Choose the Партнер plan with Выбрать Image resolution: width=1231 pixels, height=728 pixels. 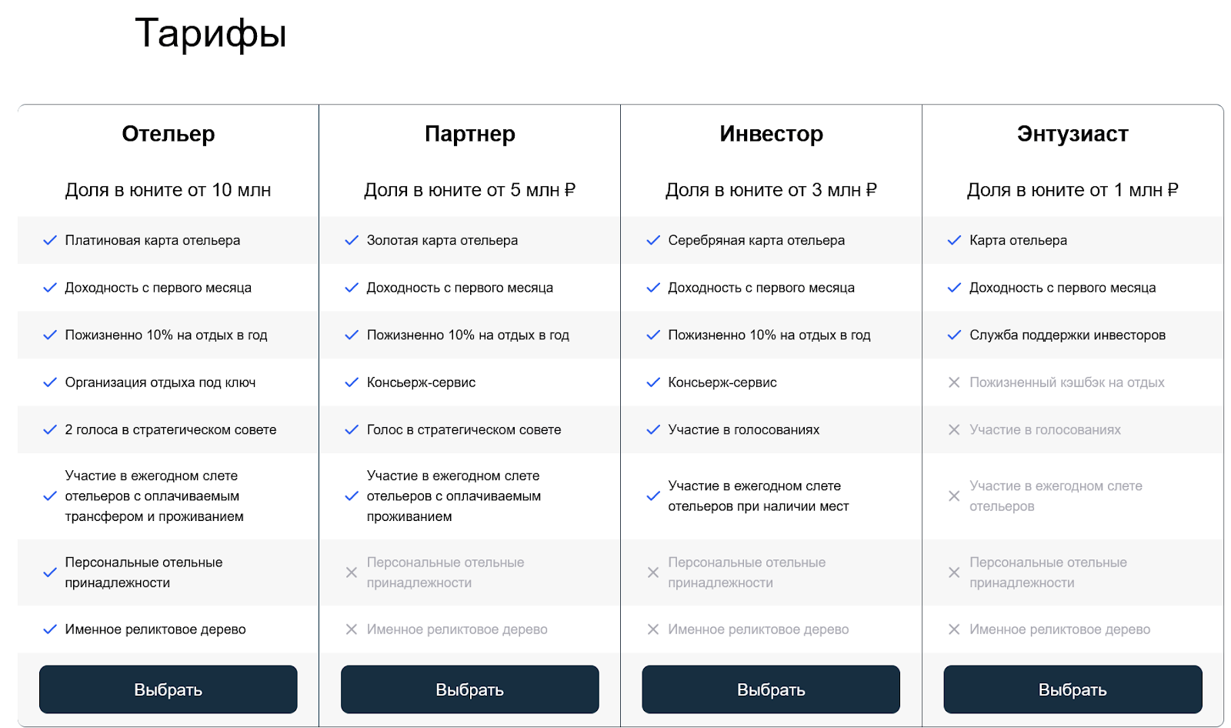coord(469,690)
